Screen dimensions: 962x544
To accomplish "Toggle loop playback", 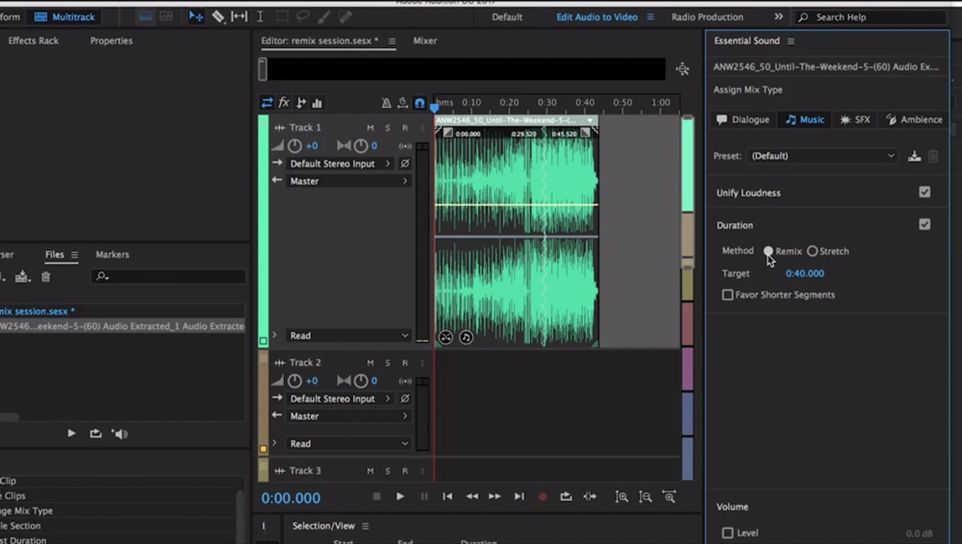I will coord(566,497).
